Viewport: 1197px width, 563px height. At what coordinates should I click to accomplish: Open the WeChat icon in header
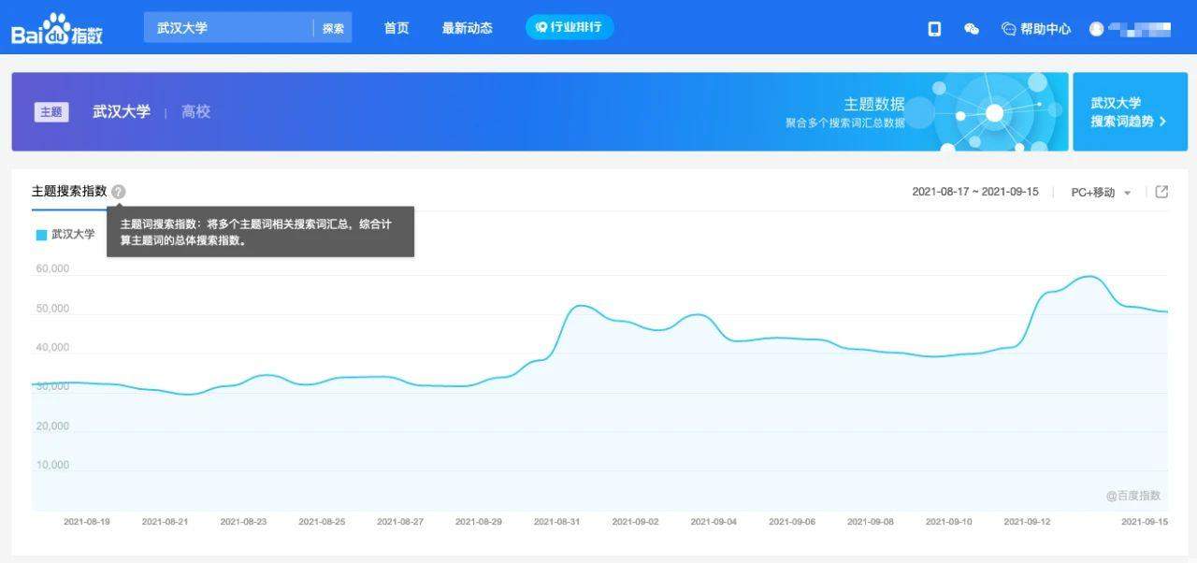(972, 29)
